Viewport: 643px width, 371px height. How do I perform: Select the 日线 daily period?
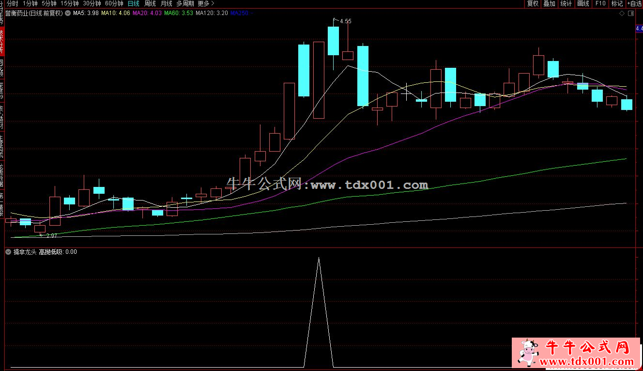click(133, 3)
